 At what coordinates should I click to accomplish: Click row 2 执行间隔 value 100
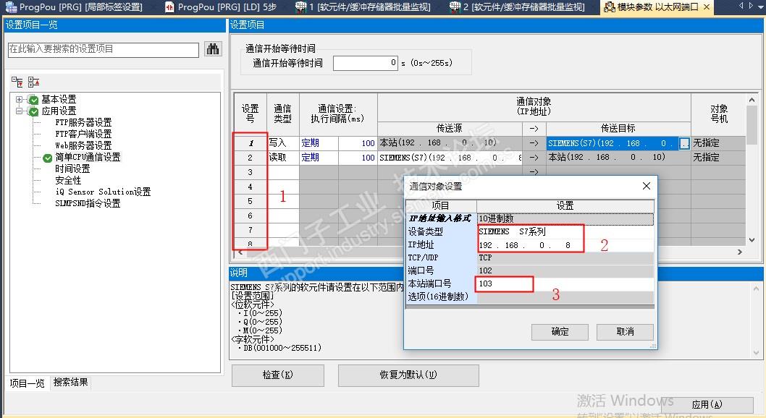click(358, 158)
